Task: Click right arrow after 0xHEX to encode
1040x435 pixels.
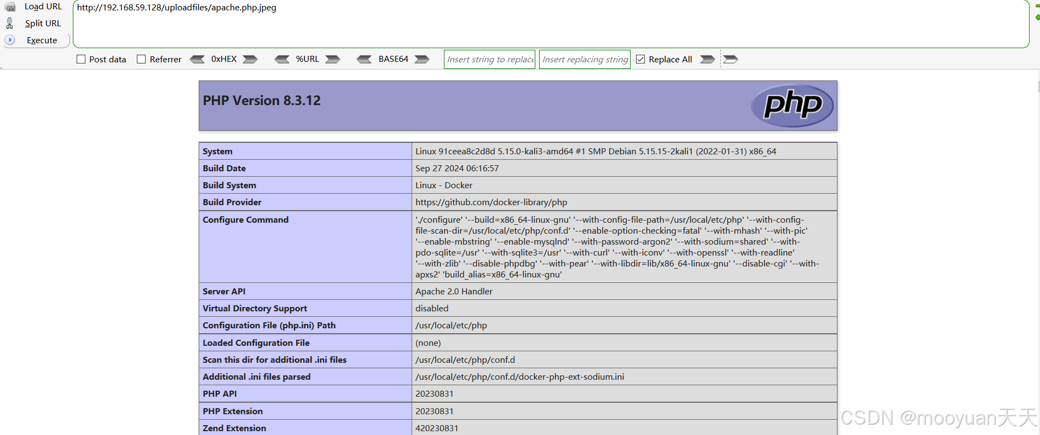Action: pyautogui.click(x=250, y=59)
